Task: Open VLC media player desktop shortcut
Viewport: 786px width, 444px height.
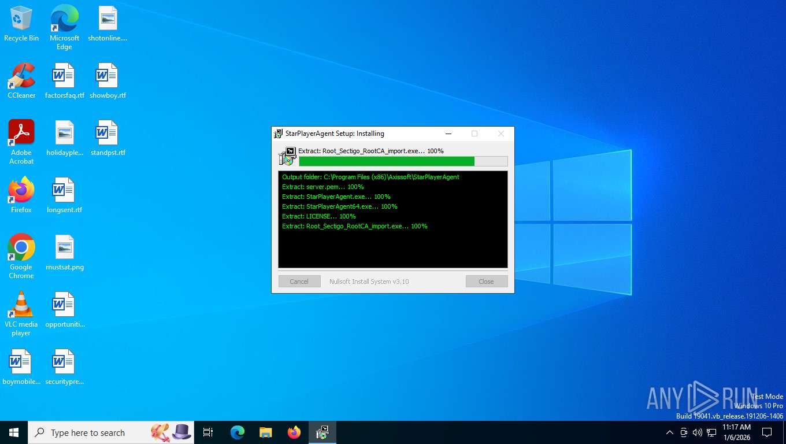Action: (x=21, y=314)
